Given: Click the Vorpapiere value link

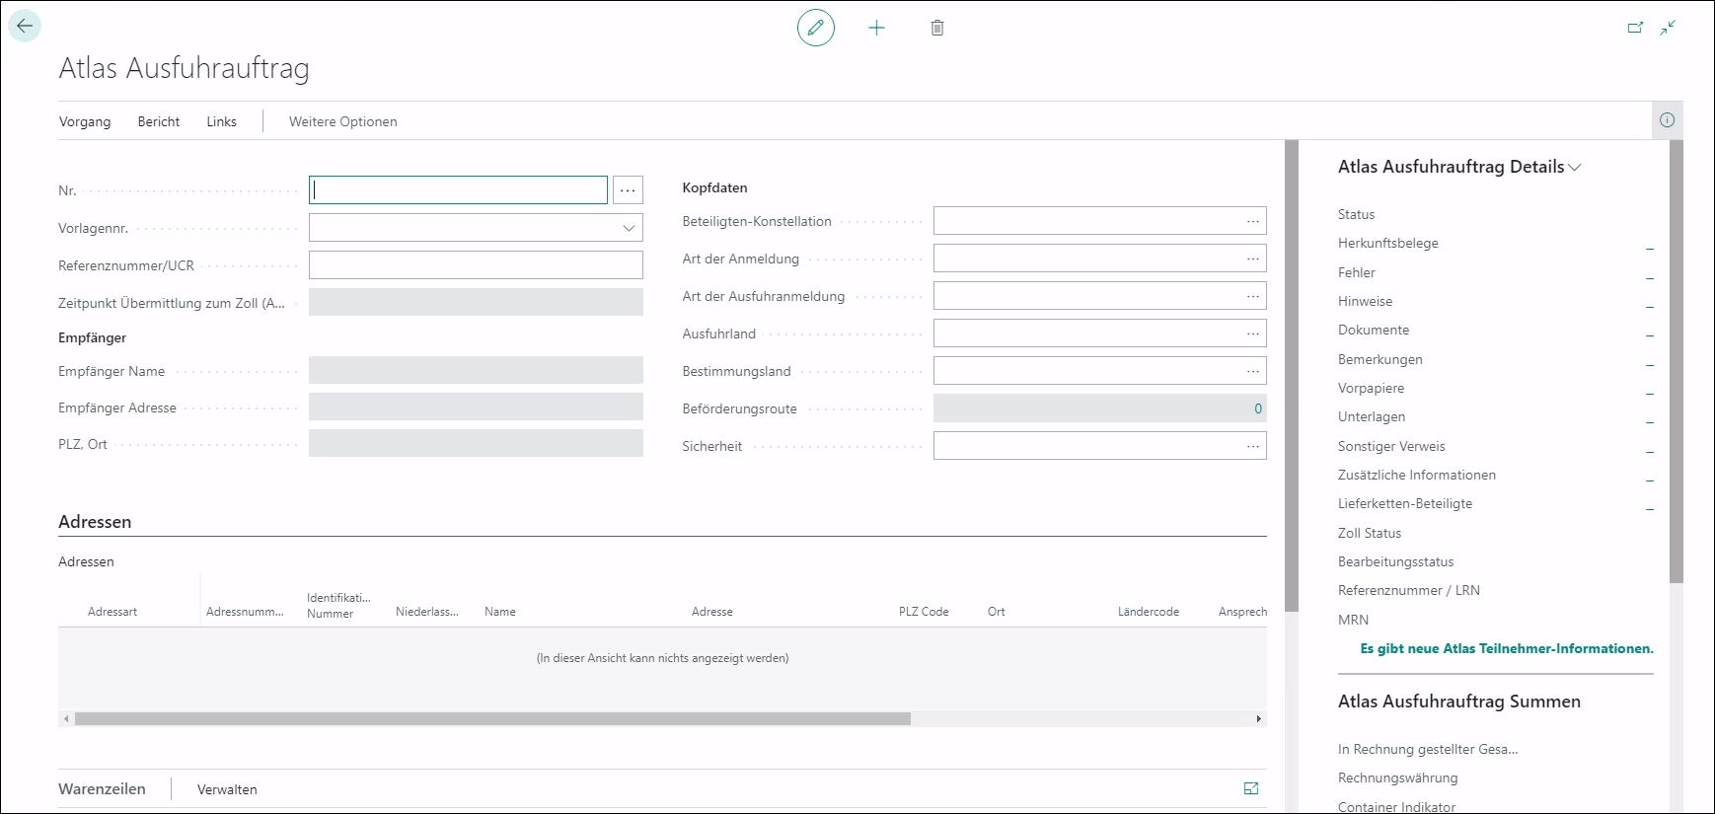Looking at the screenshot, I should pos(1649,389).
